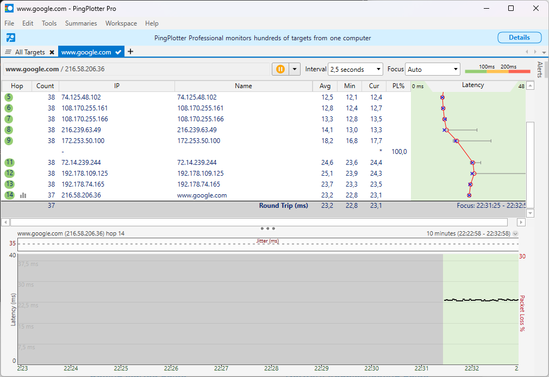Image resolution: width=549 pixels, height=377 pixels.
Task: Select name cell www.google.com in hop 14
Action: 202,195
